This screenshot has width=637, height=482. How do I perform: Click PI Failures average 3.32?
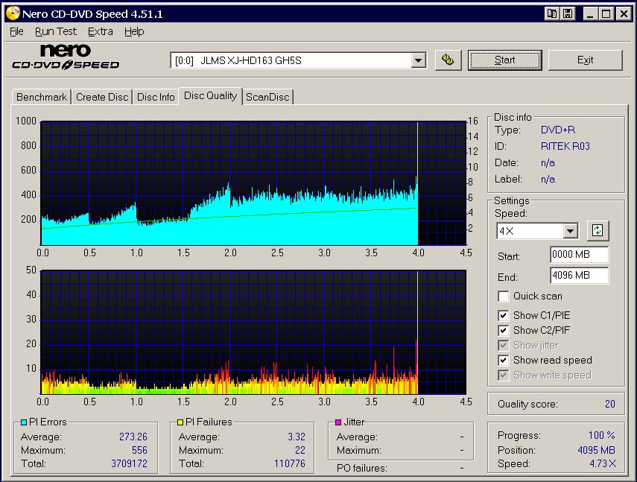click(297, 437)
